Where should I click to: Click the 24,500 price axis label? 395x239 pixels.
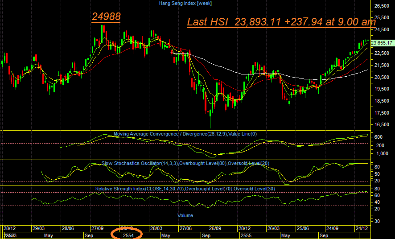tap(382, 29)
